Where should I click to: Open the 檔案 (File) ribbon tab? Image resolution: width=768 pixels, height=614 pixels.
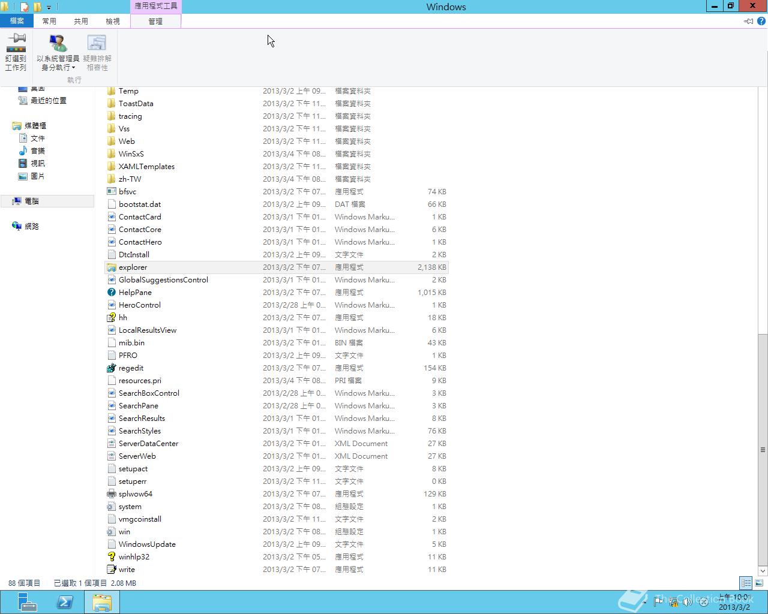[x=17, y=21]
